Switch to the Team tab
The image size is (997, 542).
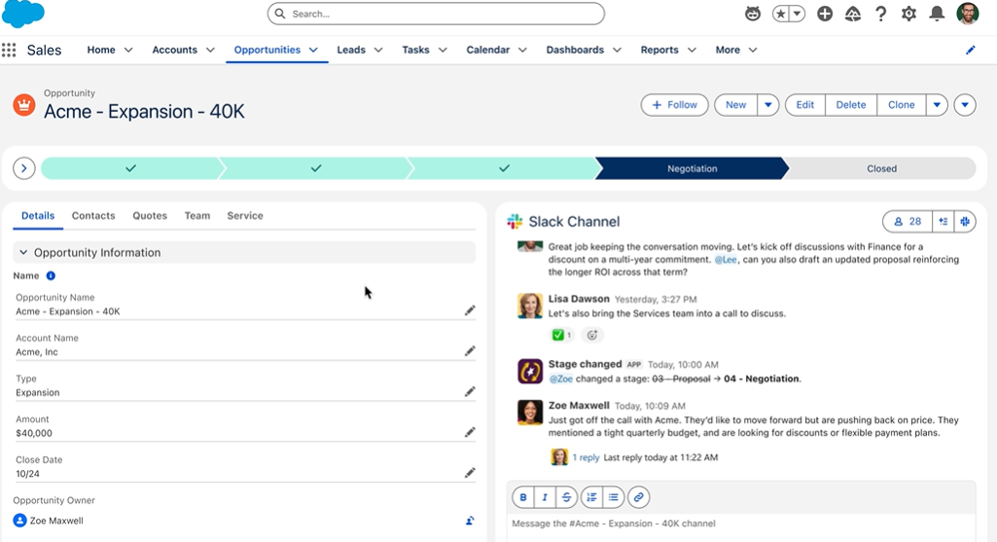pyautogui.click(x=197, y=216)
